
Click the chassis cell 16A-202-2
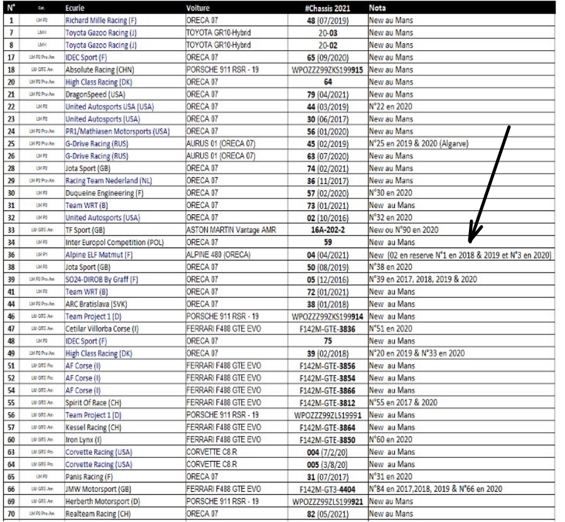[x=328, y=230]
